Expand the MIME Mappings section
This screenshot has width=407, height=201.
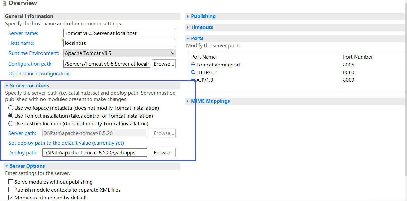187,101
